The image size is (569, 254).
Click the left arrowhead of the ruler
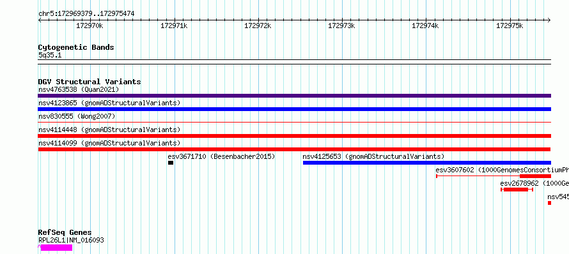point(40,20)
